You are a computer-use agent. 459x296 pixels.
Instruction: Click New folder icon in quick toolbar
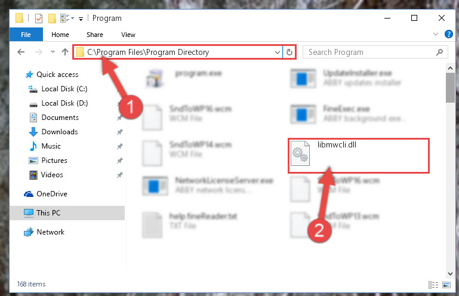click(x=52, y=18)
